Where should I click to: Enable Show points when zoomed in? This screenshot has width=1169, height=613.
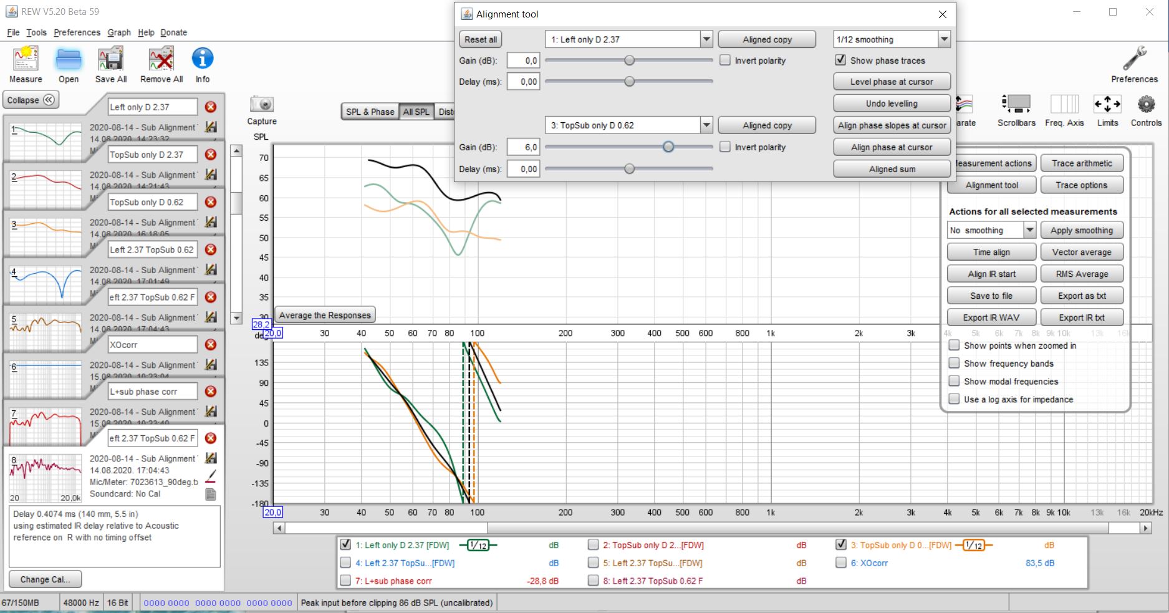tap(954, 345)
